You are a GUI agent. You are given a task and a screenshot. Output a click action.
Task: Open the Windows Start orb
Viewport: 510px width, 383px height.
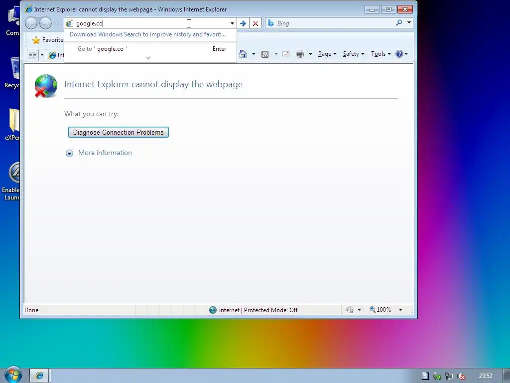[13, 375]
